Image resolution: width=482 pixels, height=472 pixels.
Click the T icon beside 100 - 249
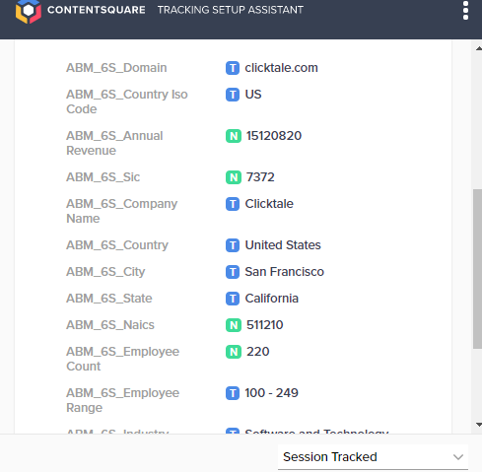(x=233, y=393)
